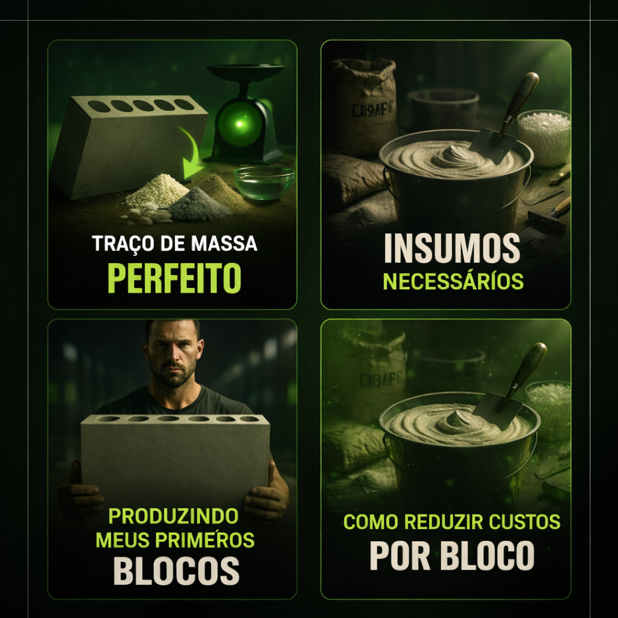Click the man's face in bottom-left card
This screenshot has height=618, width=618.
pyautogui.click(x=173, y=354)
